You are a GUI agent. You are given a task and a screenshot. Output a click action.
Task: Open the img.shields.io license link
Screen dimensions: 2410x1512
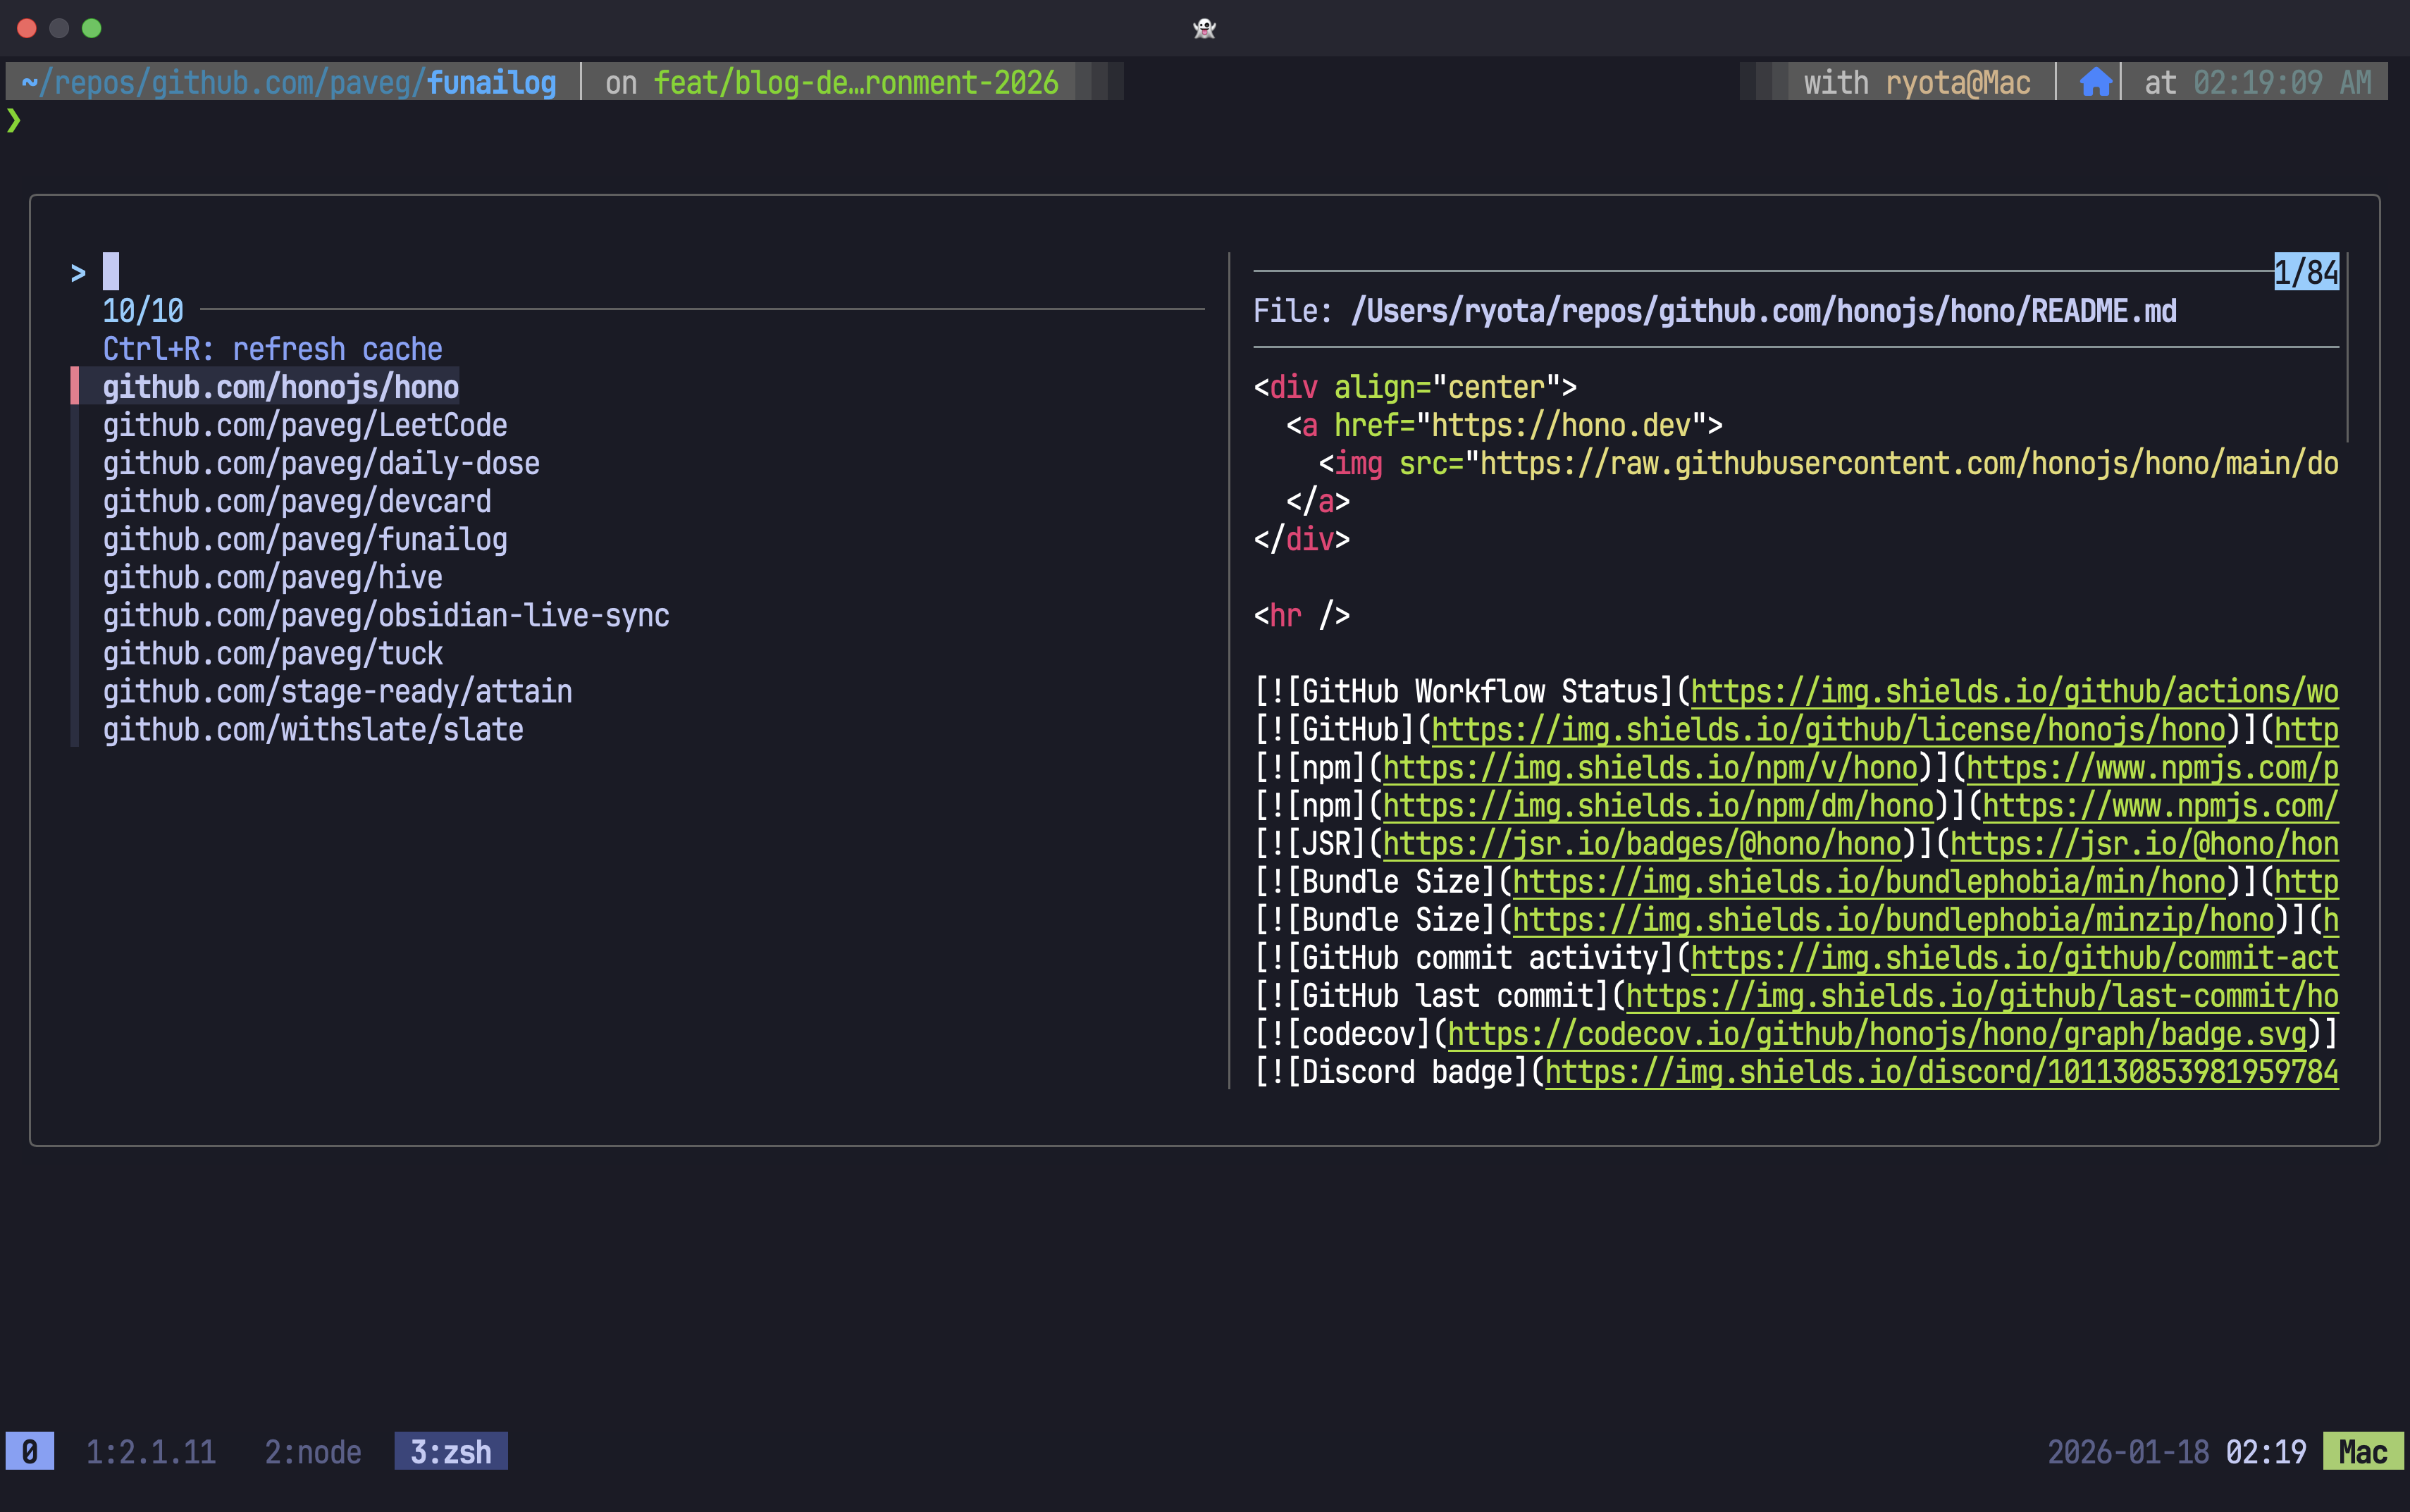(x=1828, y=729)
